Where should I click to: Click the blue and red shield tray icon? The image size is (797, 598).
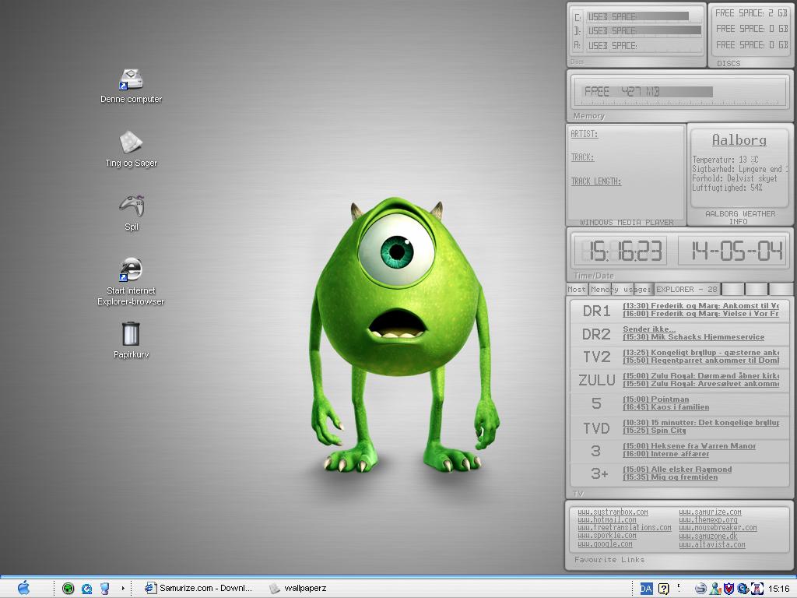point(729,589)
